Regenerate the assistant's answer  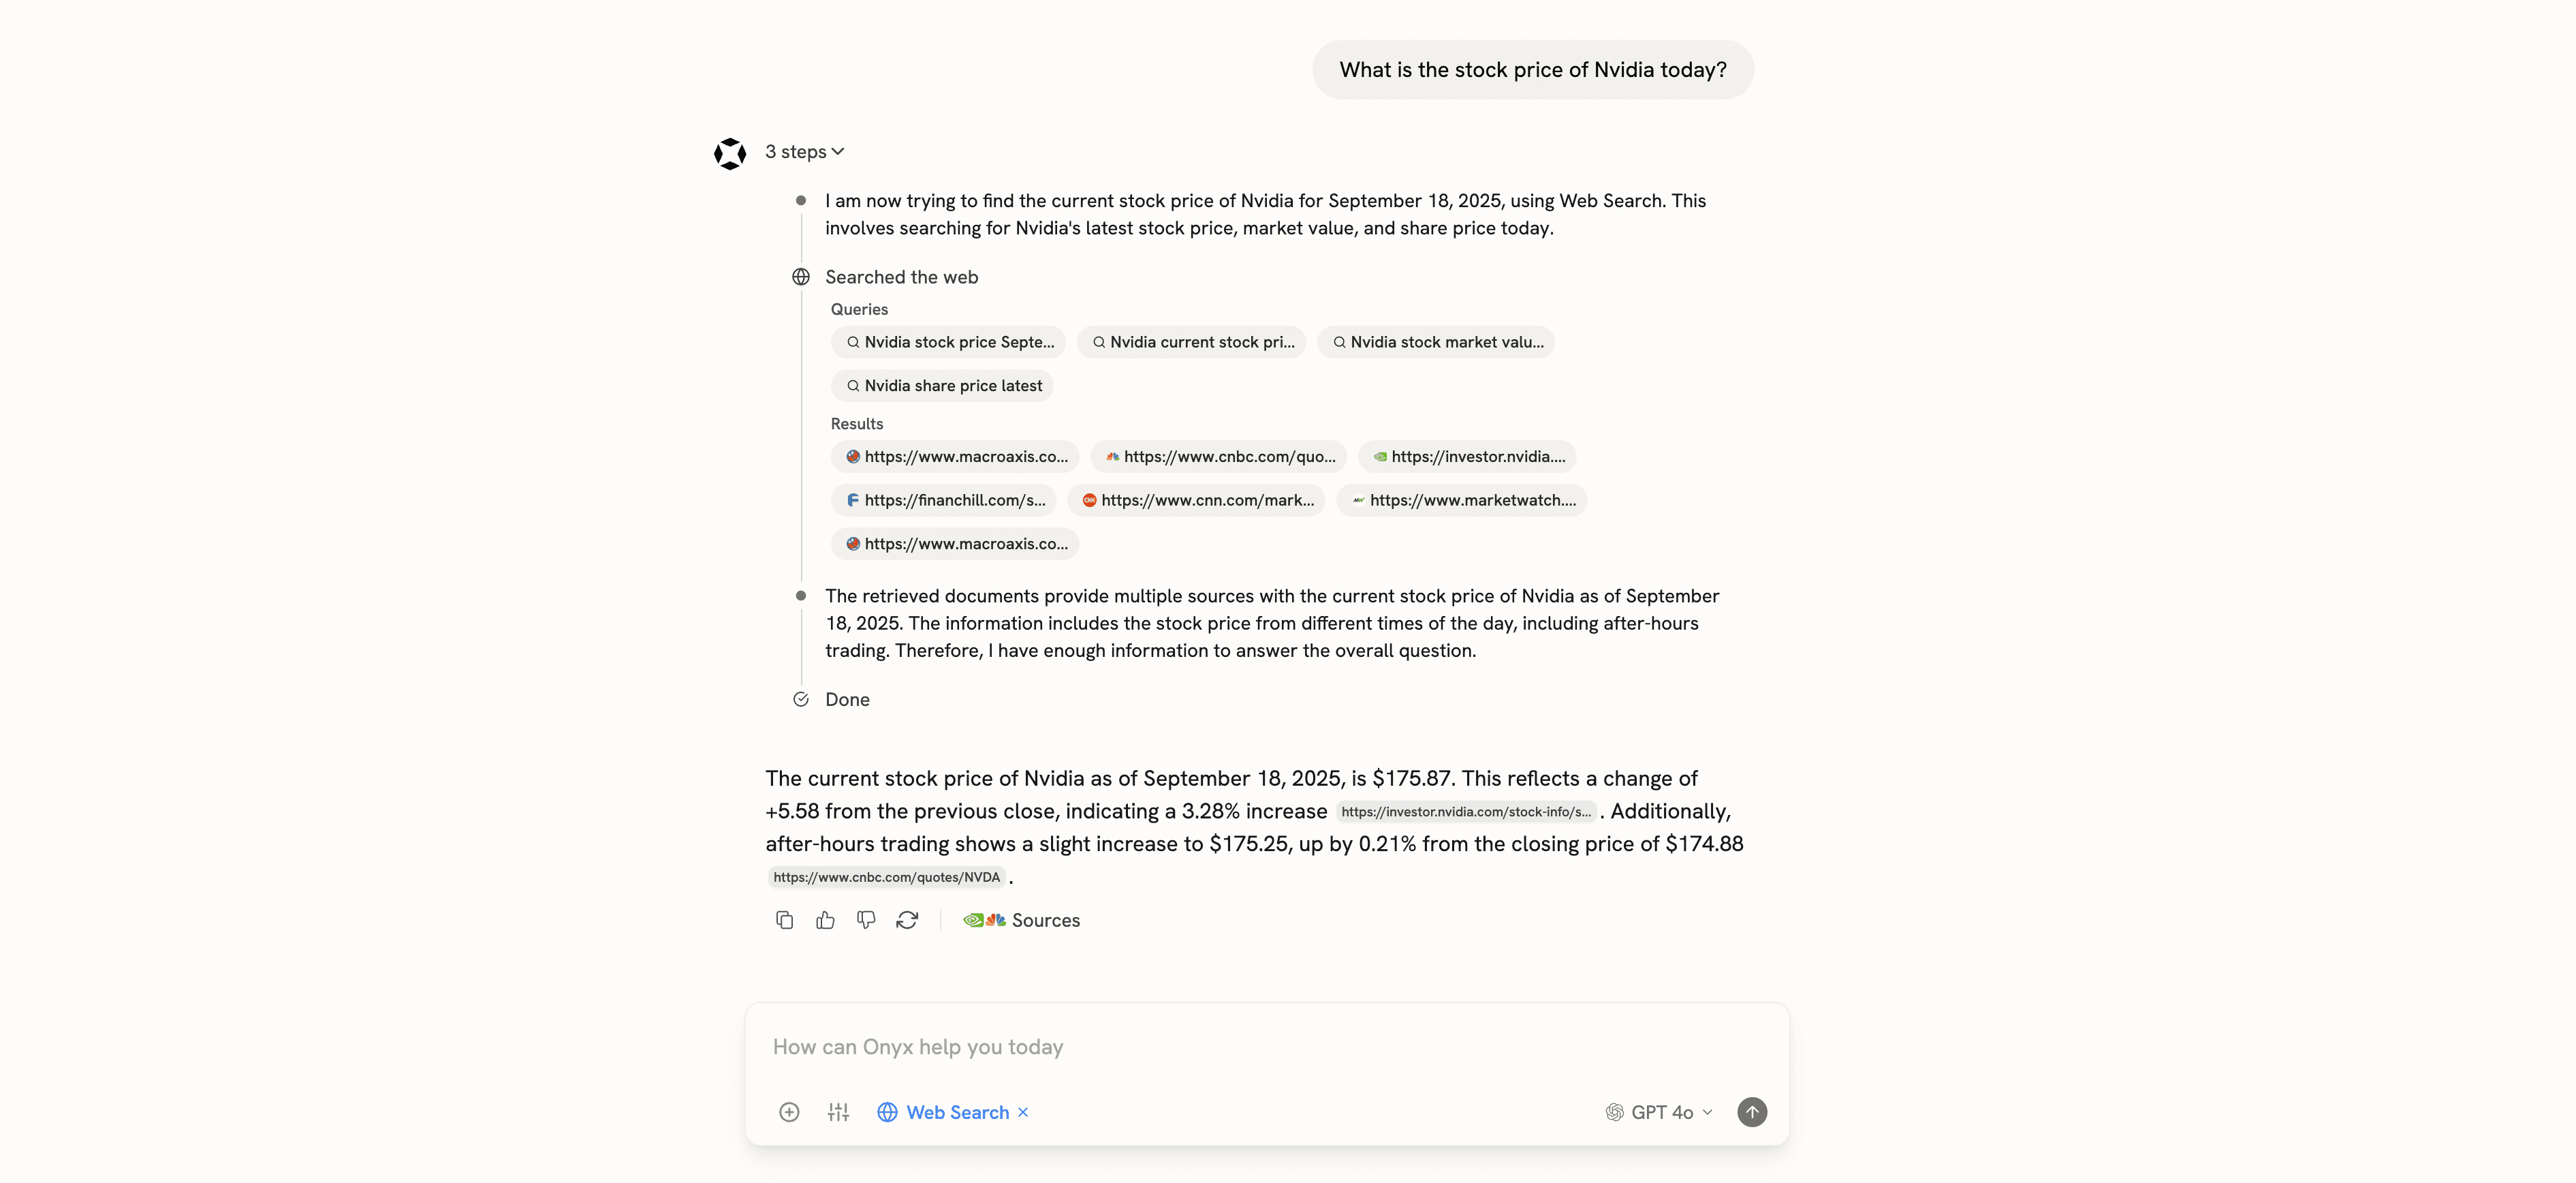[906, 920]
